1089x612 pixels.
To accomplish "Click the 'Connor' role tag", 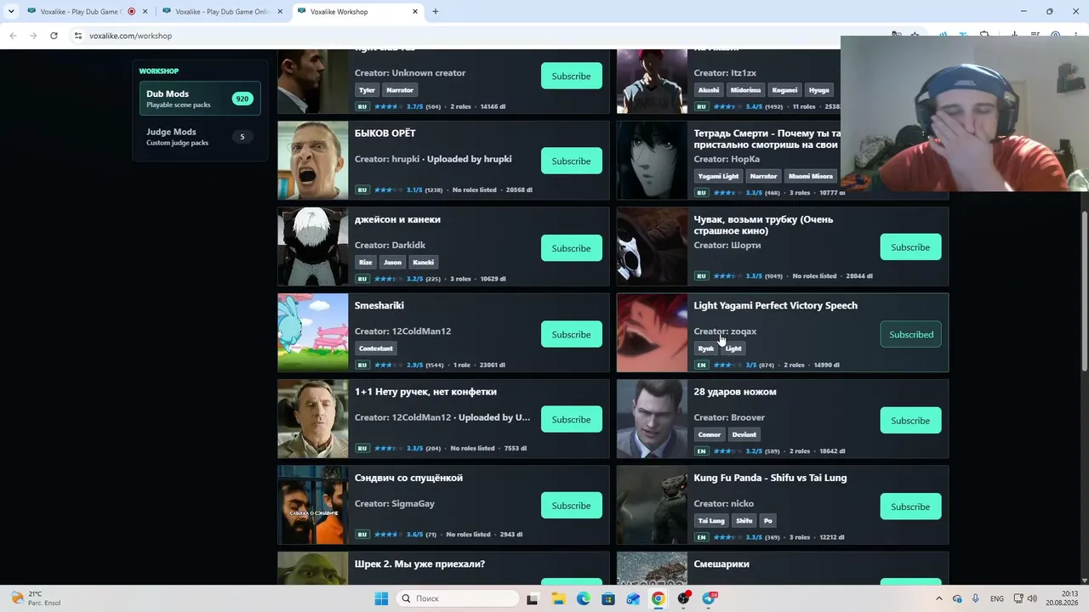I will click(710, 434).
